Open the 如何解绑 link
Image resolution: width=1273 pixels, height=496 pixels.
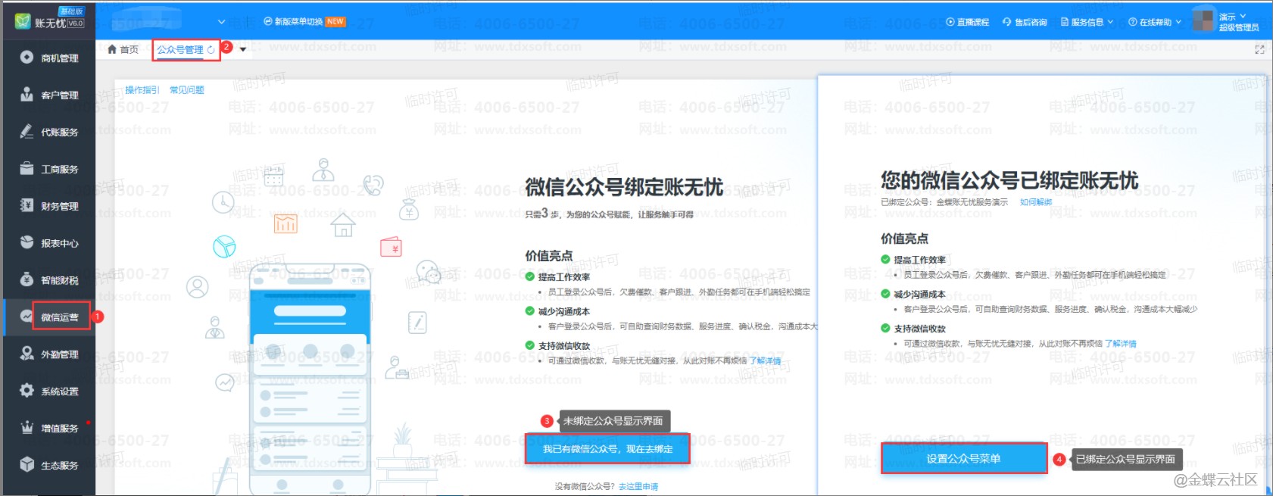[x=1035, y=202]
